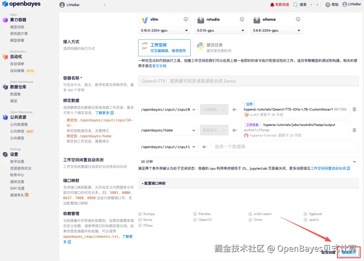Open the vllm version 0.16.0-2204-gpu dropdown

164,30
